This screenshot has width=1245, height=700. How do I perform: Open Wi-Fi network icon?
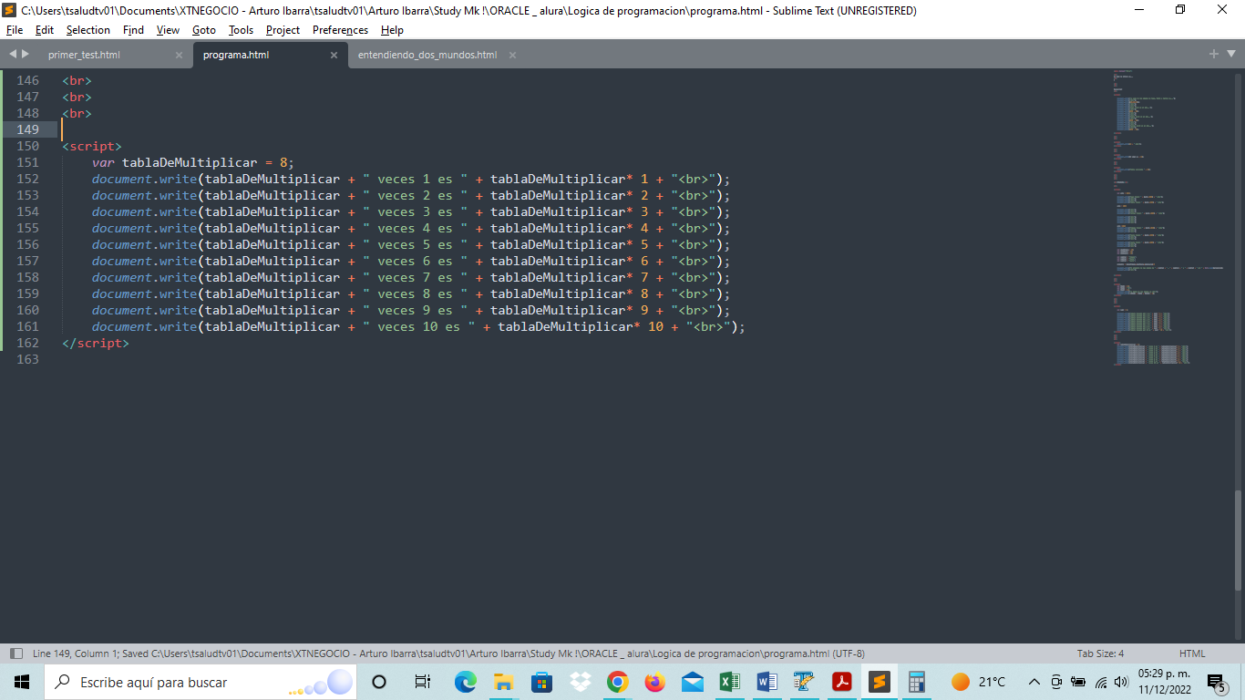click(1101, 682)
